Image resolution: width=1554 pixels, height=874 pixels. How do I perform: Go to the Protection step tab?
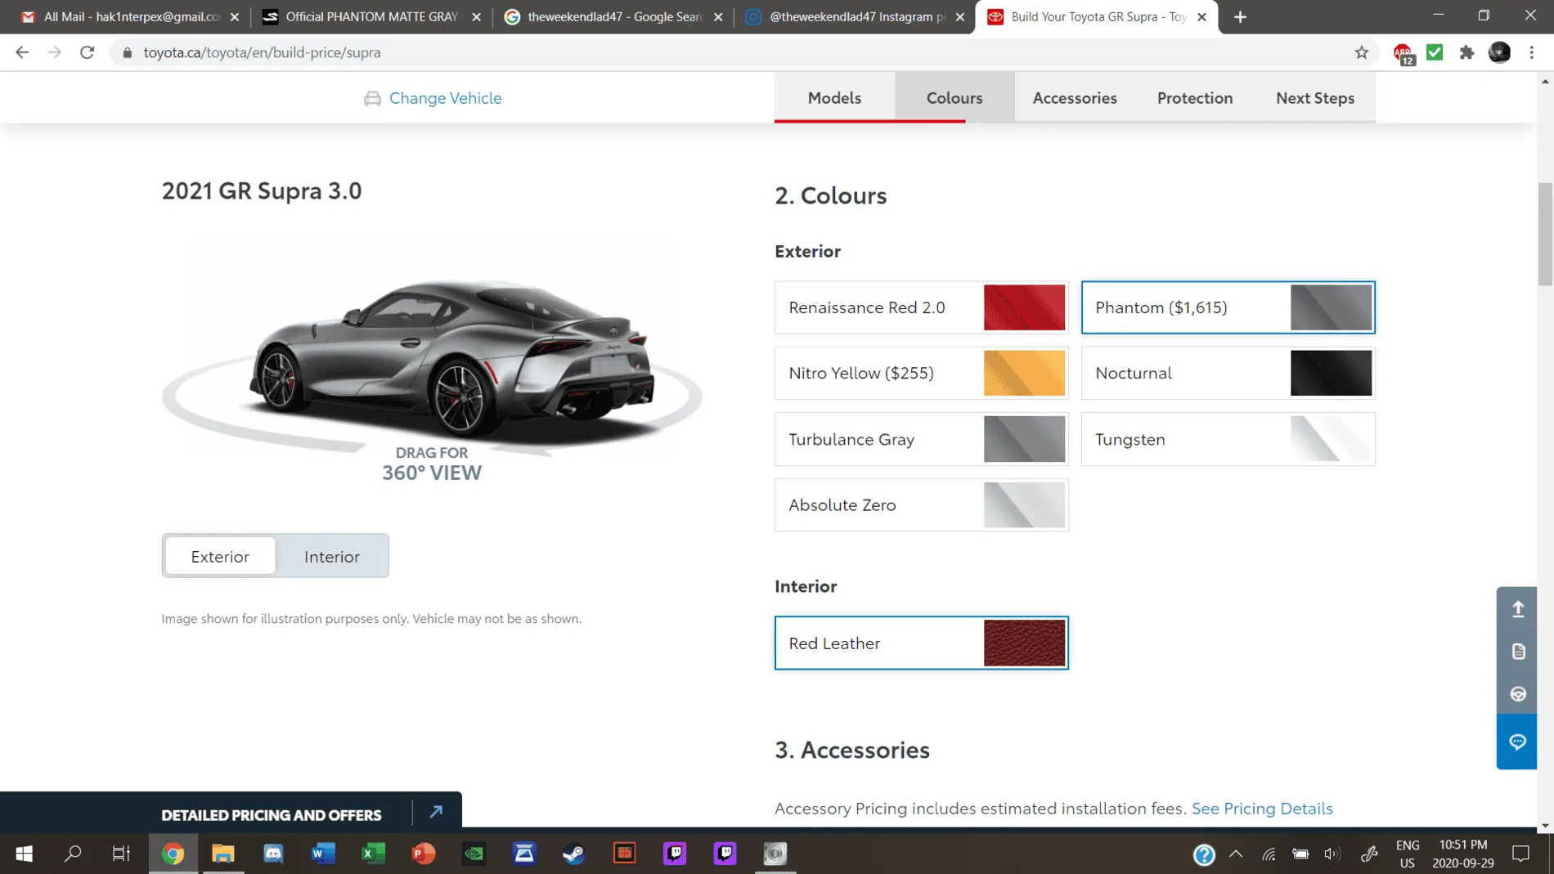(x=1195, y=97)
